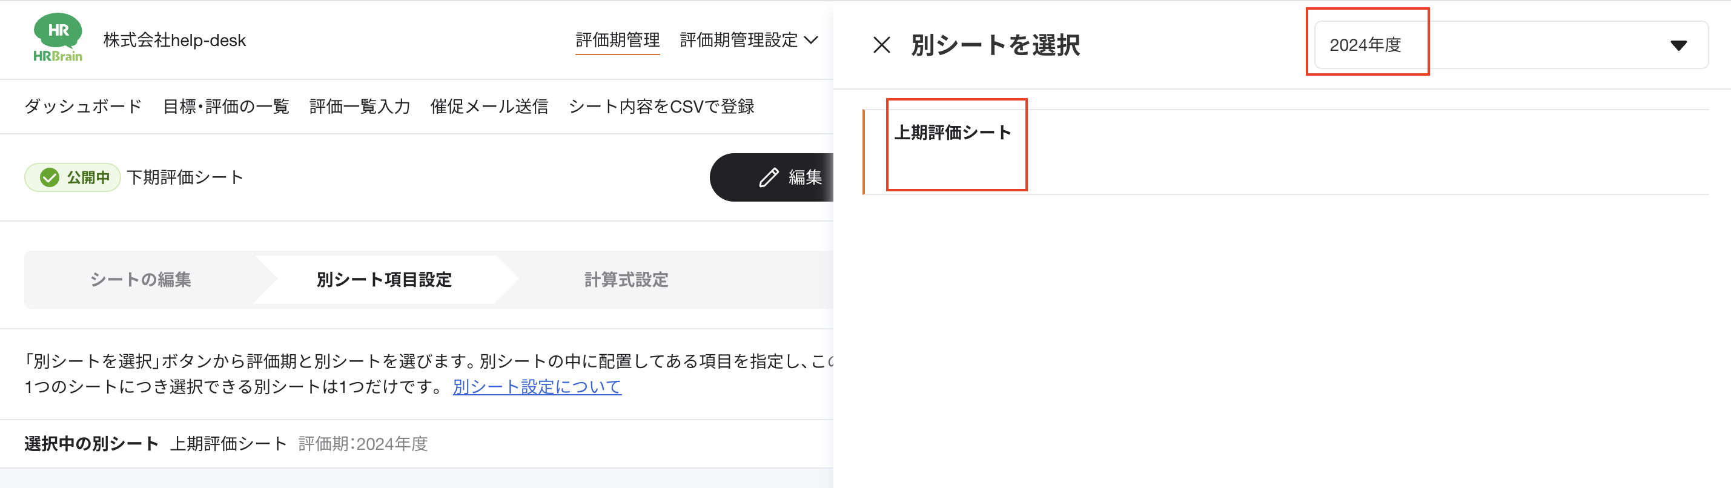Open ダッシュボード from the navigation bar

81,105
